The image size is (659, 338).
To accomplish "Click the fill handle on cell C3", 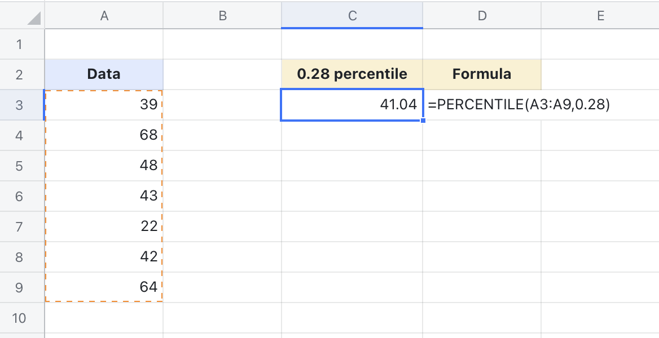I will point(422,119).
